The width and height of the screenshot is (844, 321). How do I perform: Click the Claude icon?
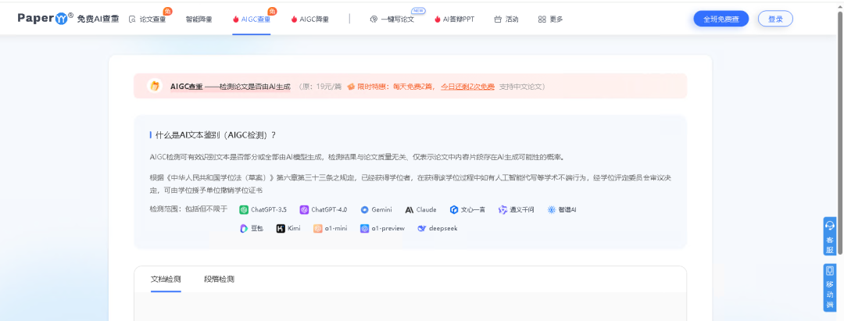click(x=409, y=209)
